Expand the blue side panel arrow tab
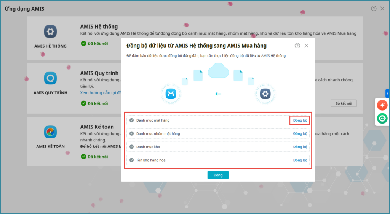Screen dimensions: 390x214 pyautogui.click(x=387, y=94)
